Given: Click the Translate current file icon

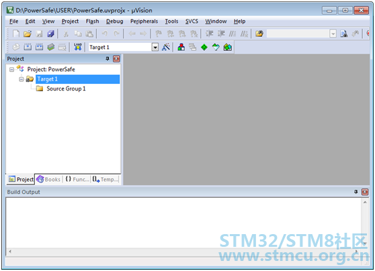Looking at the screenshot, I should pos(16,47).
